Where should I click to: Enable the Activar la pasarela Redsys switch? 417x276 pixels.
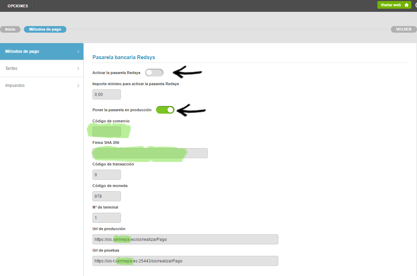coord(154,73)
